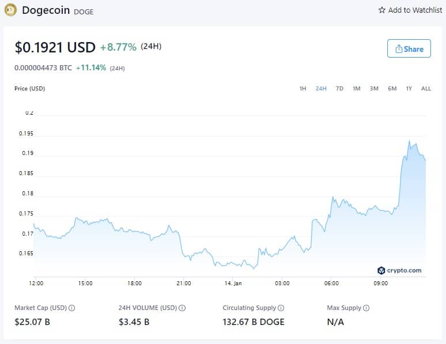Click the $0.1921 USD price
Image resolution: width=446 pixels, height=344 pixels.
(55, 47)
